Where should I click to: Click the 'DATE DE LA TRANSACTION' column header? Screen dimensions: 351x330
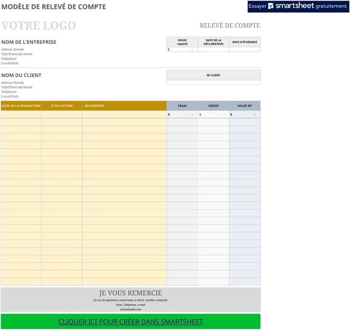pos(21,106)
